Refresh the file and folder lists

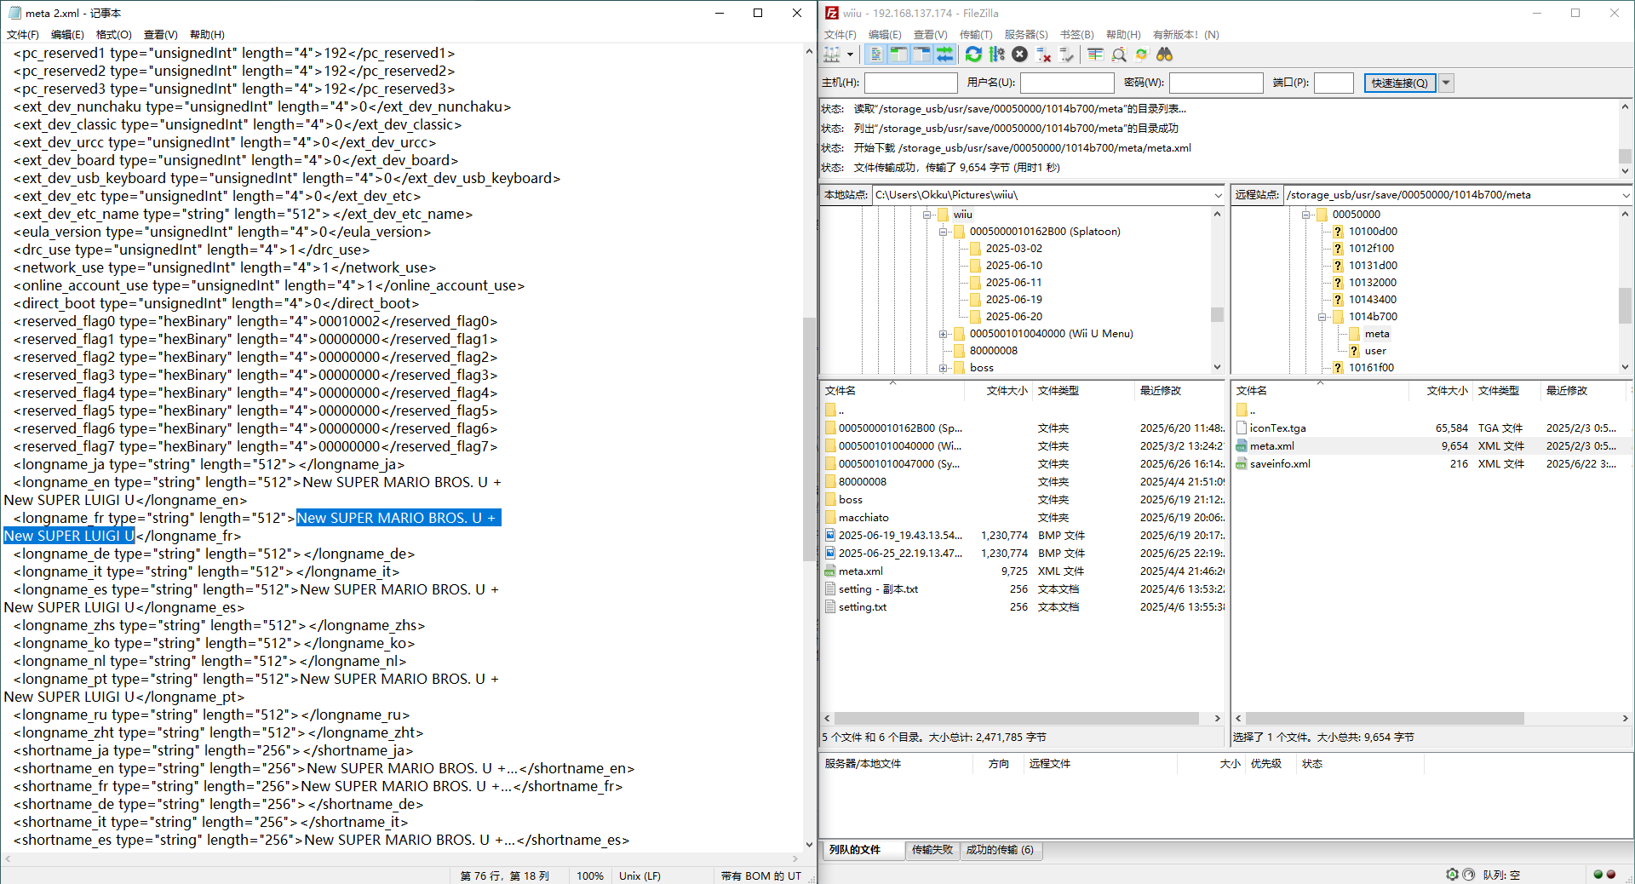click(973, 55)
